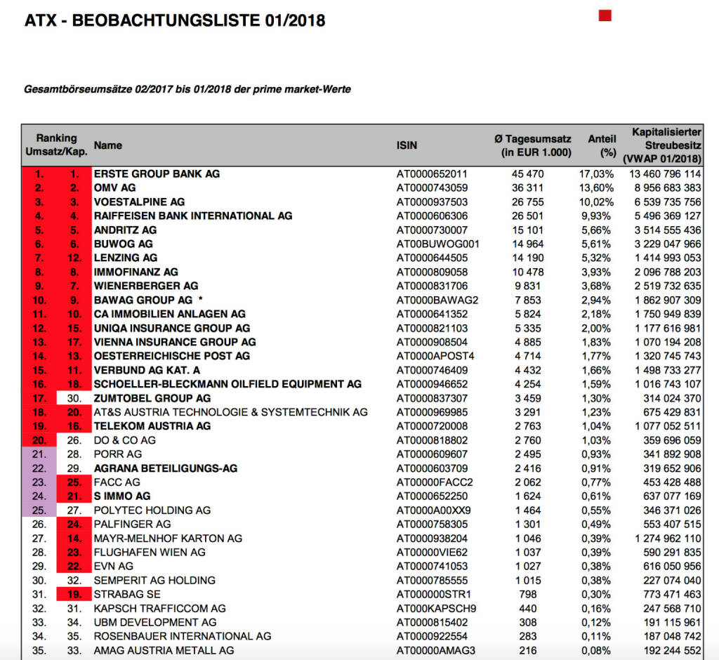
Task: Select the Kapitalisierter Streubesitz column header
Action: pyautogui.click(x=661, y=145)
